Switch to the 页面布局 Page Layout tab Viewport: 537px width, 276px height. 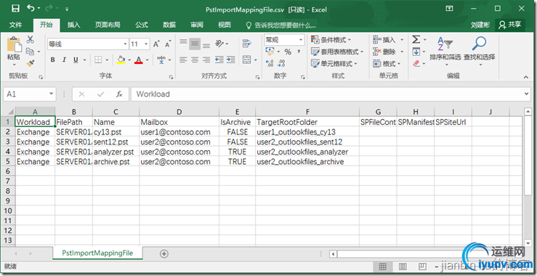click(x=108, y=25)
